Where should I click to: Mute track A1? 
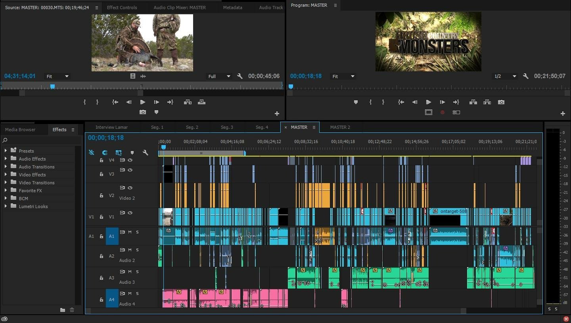(x=130, y=232)
